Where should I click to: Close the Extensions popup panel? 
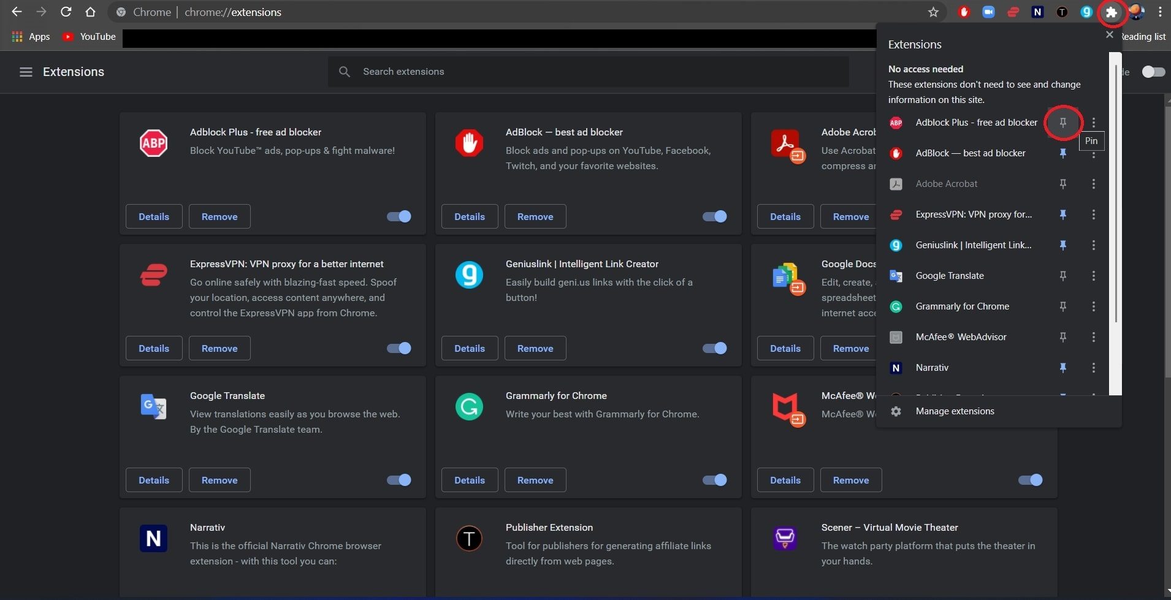[1109, 35]
